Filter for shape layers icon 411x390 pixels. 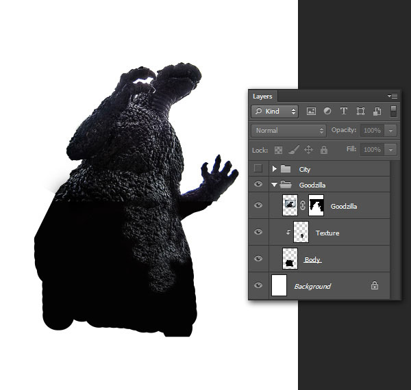click(360, 112)
